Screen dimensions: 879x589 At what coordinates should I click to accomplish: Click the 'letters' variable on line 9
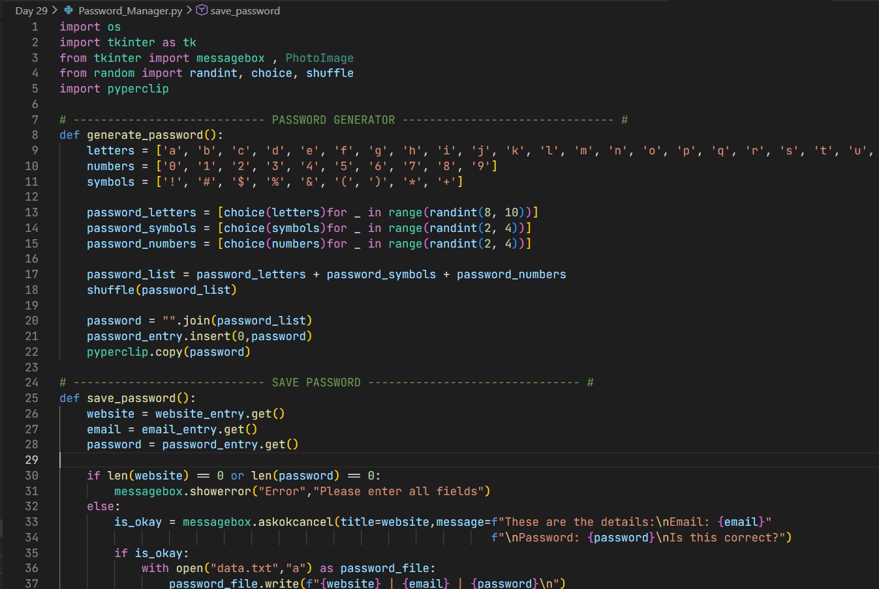(x=111, y=151)
